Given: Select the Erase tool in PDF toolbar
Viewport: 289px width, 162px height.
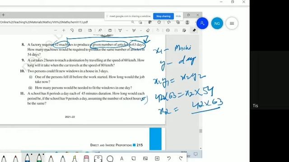Looking at the screenshot, I should coord(148,30).
